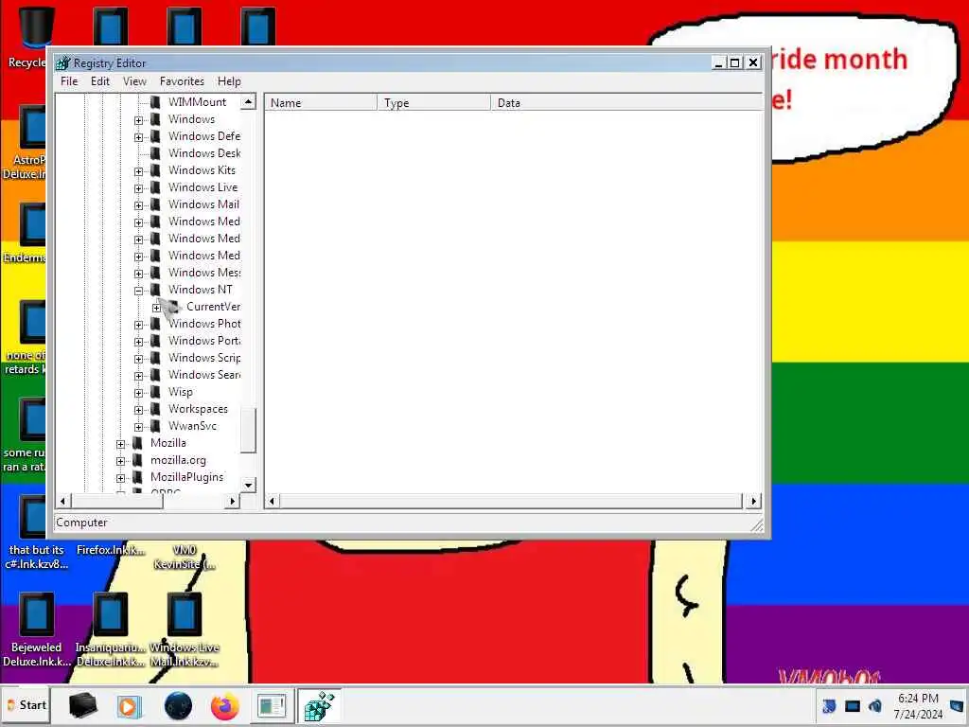Expand the Windows Sear key
This screenshot has height=727, width=969.
[x=138, y=376]
